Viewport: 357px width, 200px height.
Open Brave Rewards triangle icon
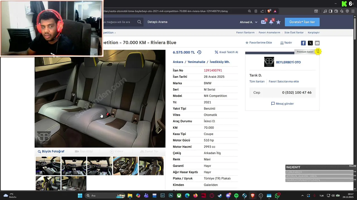(275, 11)
